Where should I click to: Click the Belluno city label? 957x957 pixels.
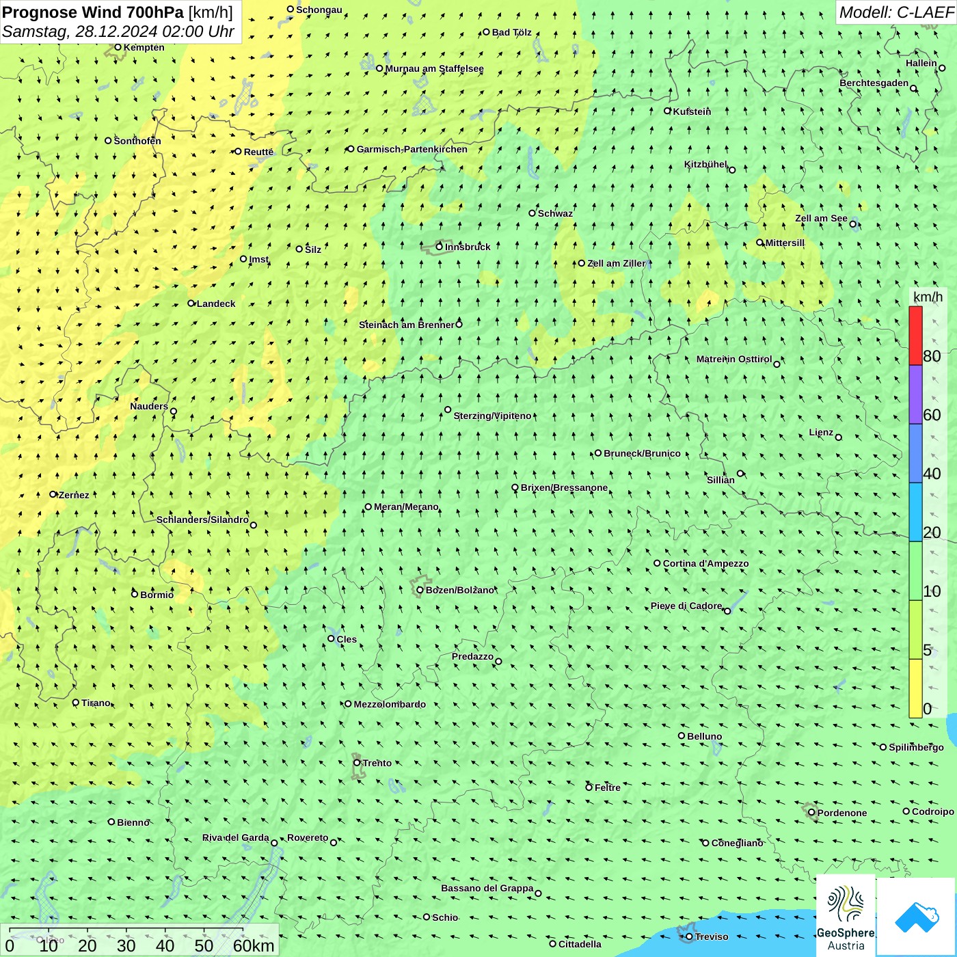705,736
